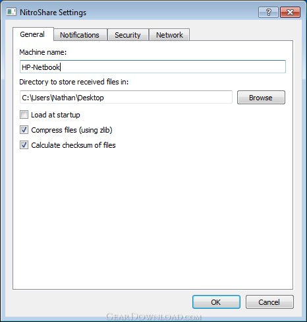307x322 pixels.
Task: Click the 'Machine name:' label
Action: (x=43, y=52)
